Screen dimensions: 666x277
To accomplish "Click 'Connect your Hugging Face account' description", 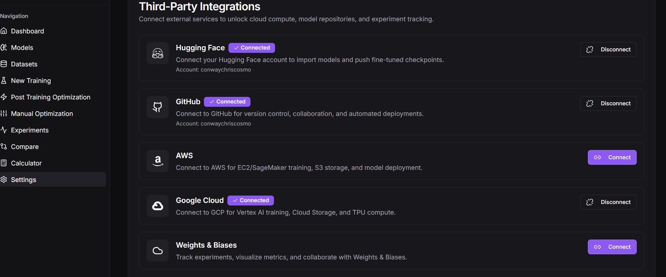I will tap(310, 60).
